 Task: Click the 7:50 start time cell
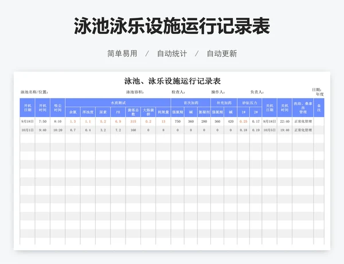(x=42, y=121)
